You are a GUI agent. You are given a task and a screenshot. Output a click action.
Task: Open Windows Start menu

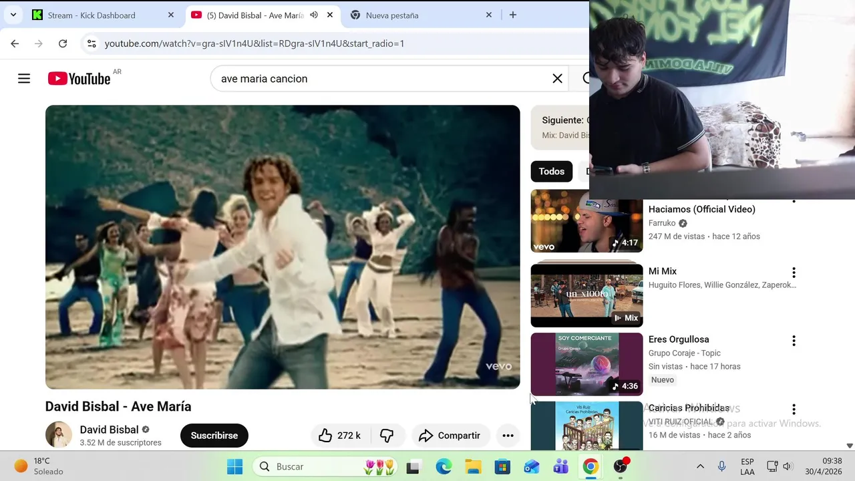[x=235, y=466]
